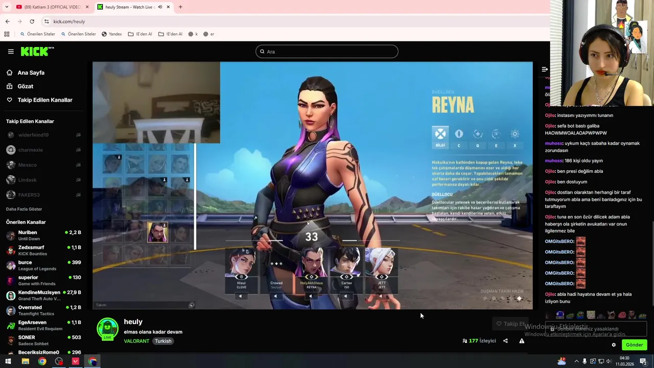The height and width of the screenshot is (368, 654).
Task: Switch to the Katliam 3 YouTube tab
Action: coord(53,7)
